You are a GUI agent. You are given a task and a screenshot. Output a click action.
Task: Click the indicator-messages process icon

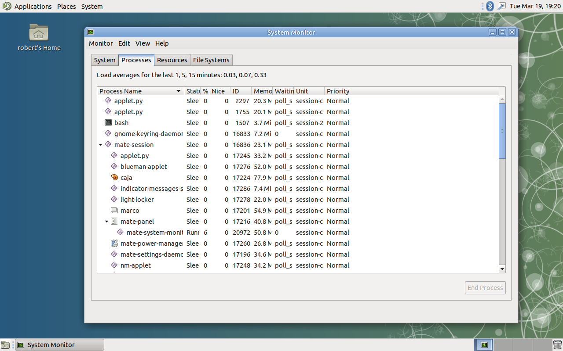pos(114,189)
